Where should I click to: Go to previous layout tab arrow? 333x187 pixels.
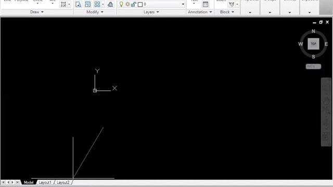point(8,182)
